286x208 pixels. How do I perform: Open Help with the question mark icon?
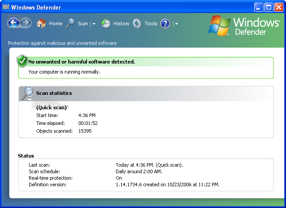(x=165, y=23)
